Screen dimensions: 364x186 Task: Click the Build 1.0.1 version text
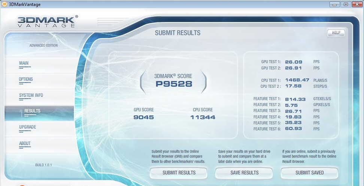43,165
